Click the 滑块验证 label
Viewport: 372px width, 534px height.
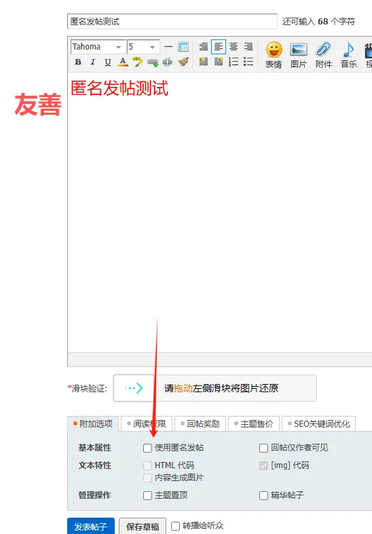88,388
